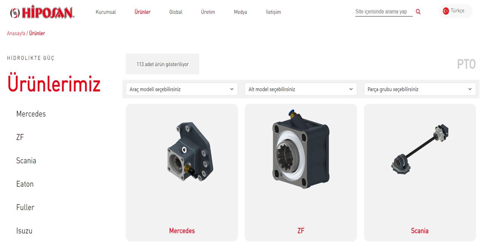Click the Scania product card title
The height and width of the screenshot is (242, 484).
coord(420,231)
